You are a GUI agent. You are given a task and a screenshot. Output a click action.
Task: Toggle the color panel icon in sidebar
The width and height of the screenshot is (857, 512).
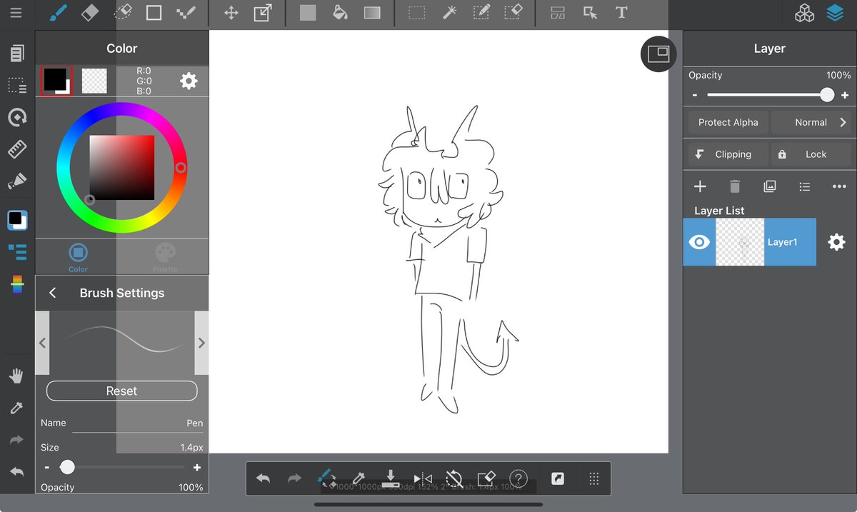(x=17, y=220)
